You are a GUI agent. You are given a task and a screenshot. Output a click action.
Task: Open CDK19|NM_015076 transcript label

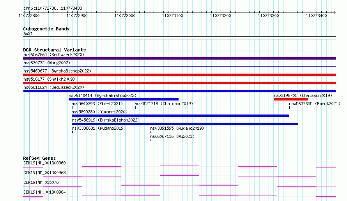41,182
